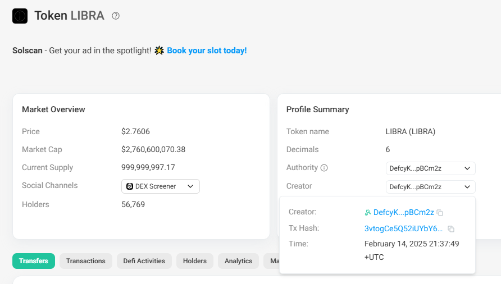Collapse the Creator address dropdown
The width and height of the screenshot is (501, 284).
point(430,187)
